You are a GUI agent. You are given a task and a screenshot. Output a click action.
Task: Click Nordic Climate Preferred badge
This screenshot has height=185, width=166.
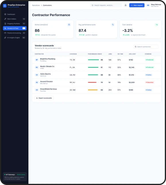[x=150, y=67]
